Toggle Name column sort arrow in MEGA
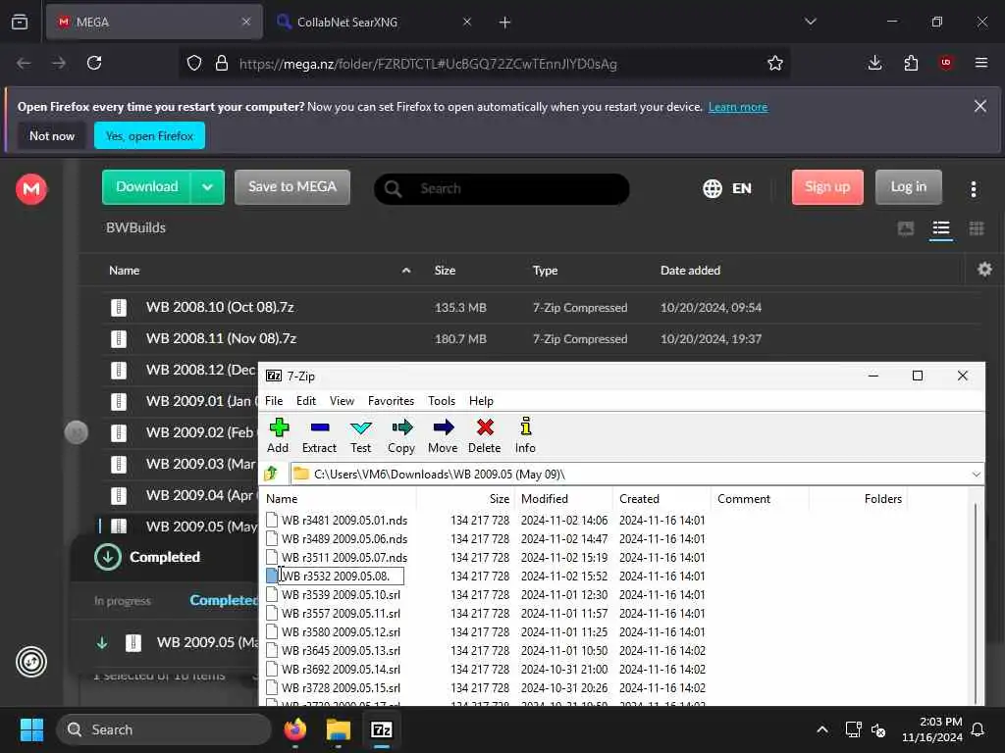The image size is (1005, 753). tap(406, 271)
